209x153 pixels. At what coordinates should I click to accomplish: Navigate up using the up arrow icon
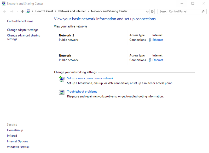pos(22,11)
